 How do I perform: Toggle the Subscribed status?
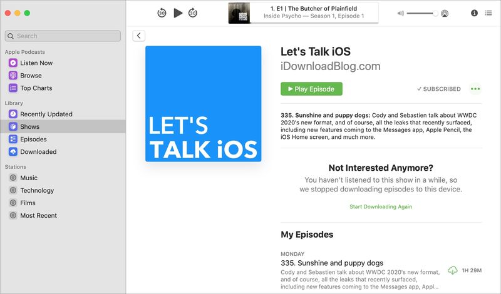point(439,89)
